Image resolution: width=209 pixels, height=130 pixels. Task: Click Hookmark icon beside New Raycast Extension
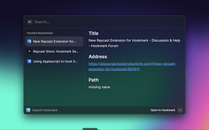coord(29,42)
